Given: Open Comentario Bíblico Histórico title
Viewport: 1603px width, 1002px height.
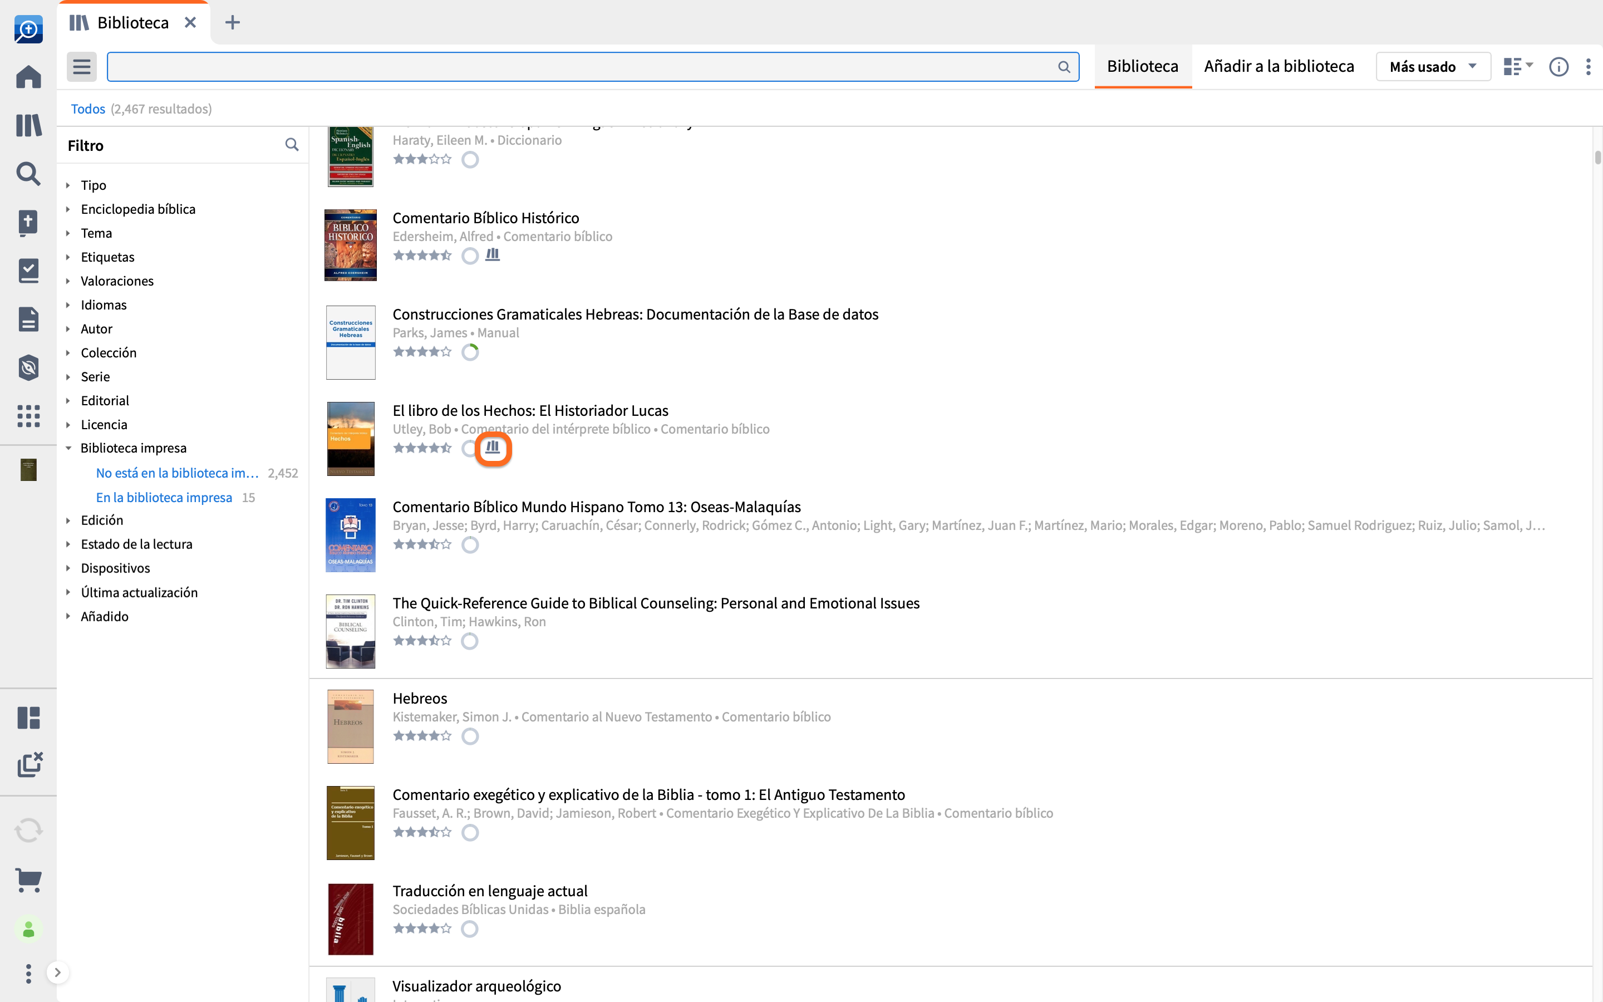Looking at the screenshot, I should coord(485,217).
